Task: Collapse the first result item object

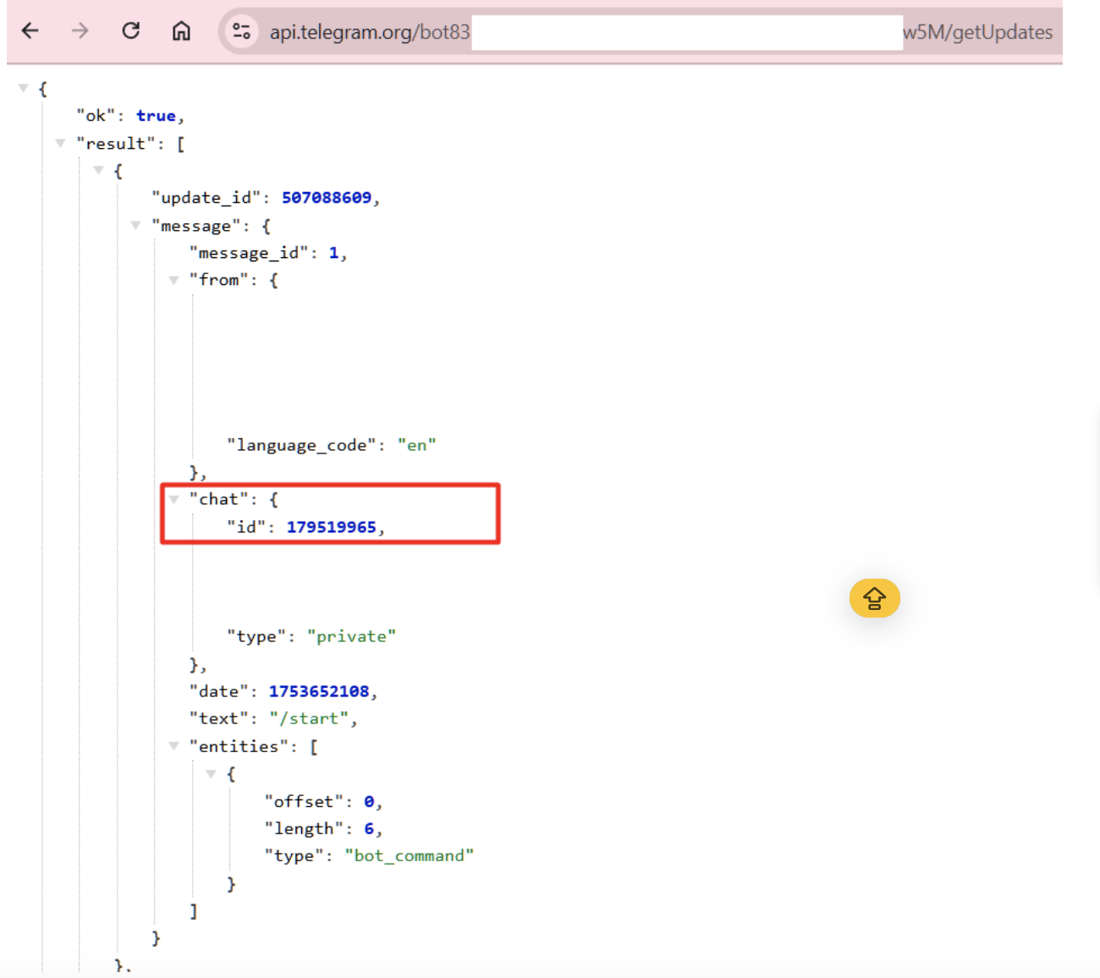Action: [x=99, y=170]
